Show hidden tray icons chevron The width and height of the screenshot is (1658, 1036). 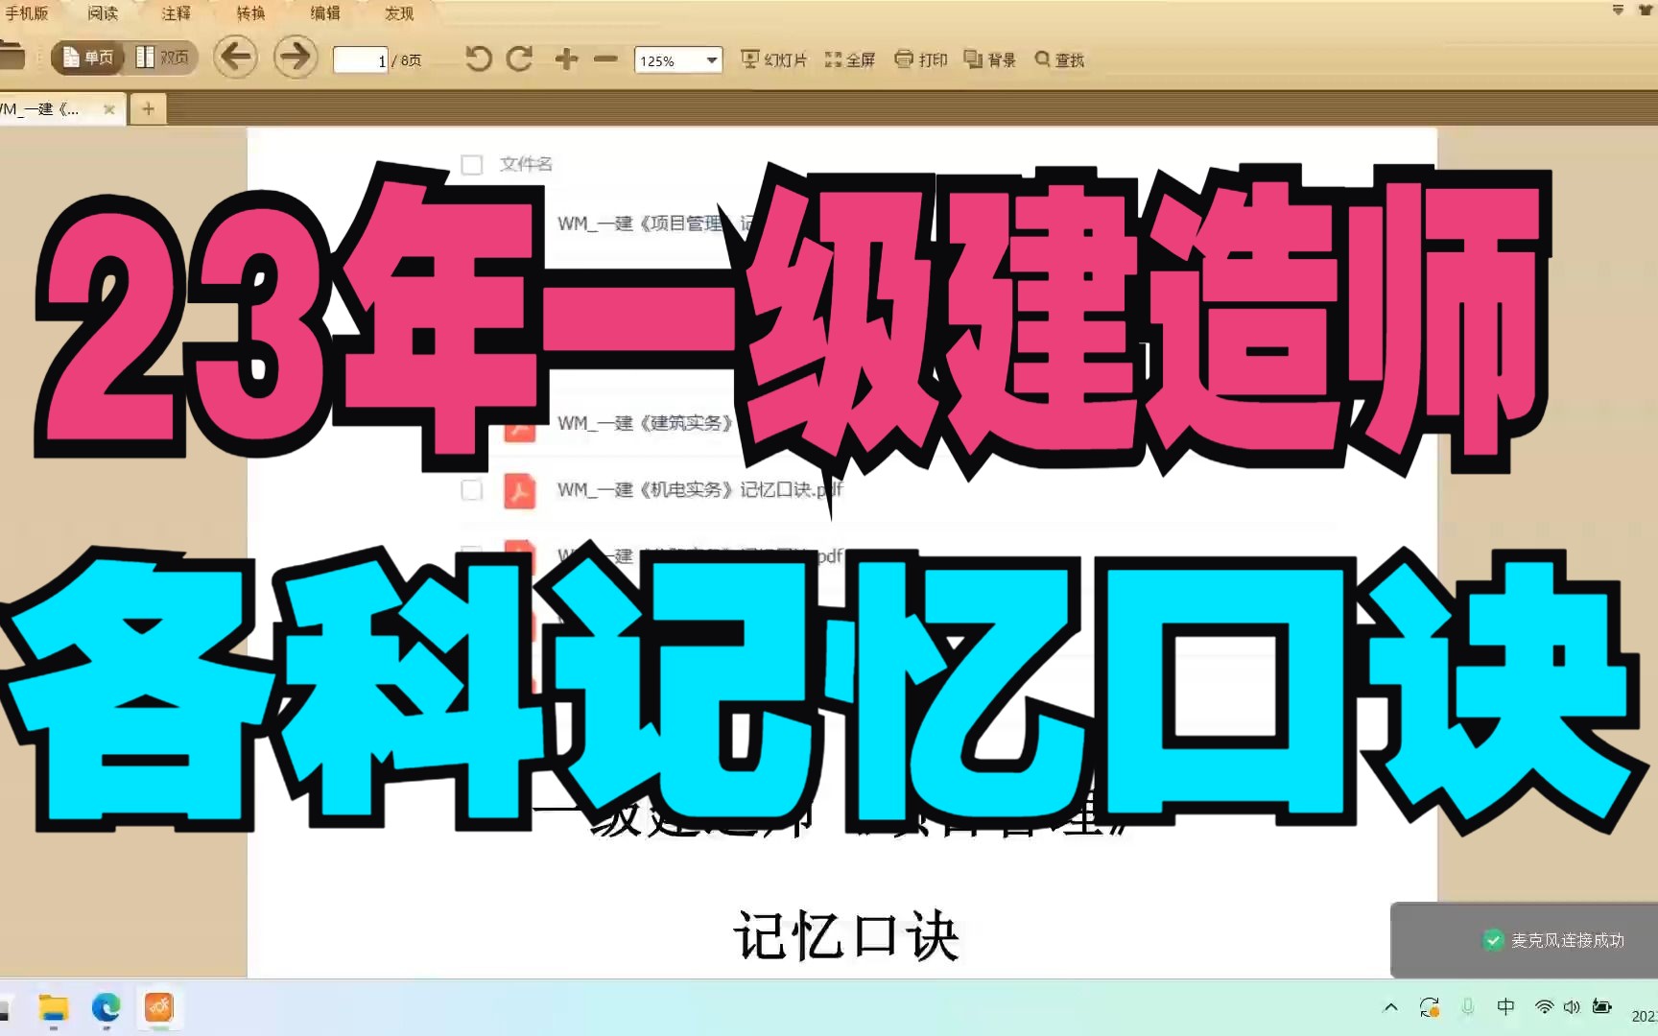pos(1390,1007)
